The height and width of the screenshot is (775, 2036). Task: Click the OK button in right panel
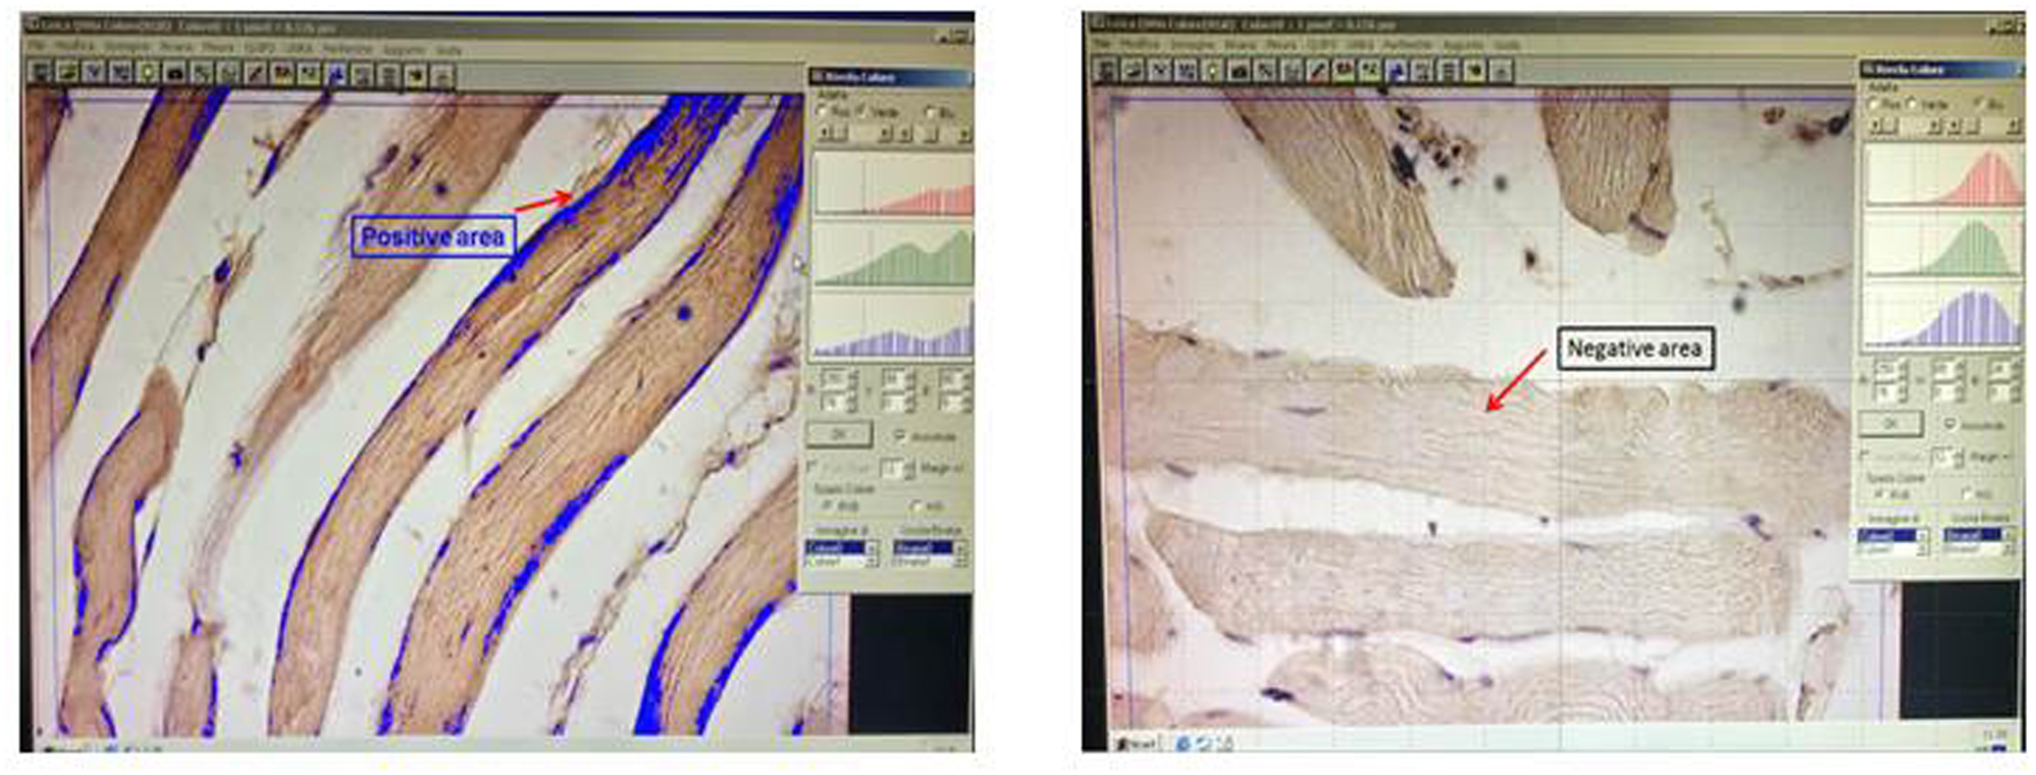[1889, 423]
